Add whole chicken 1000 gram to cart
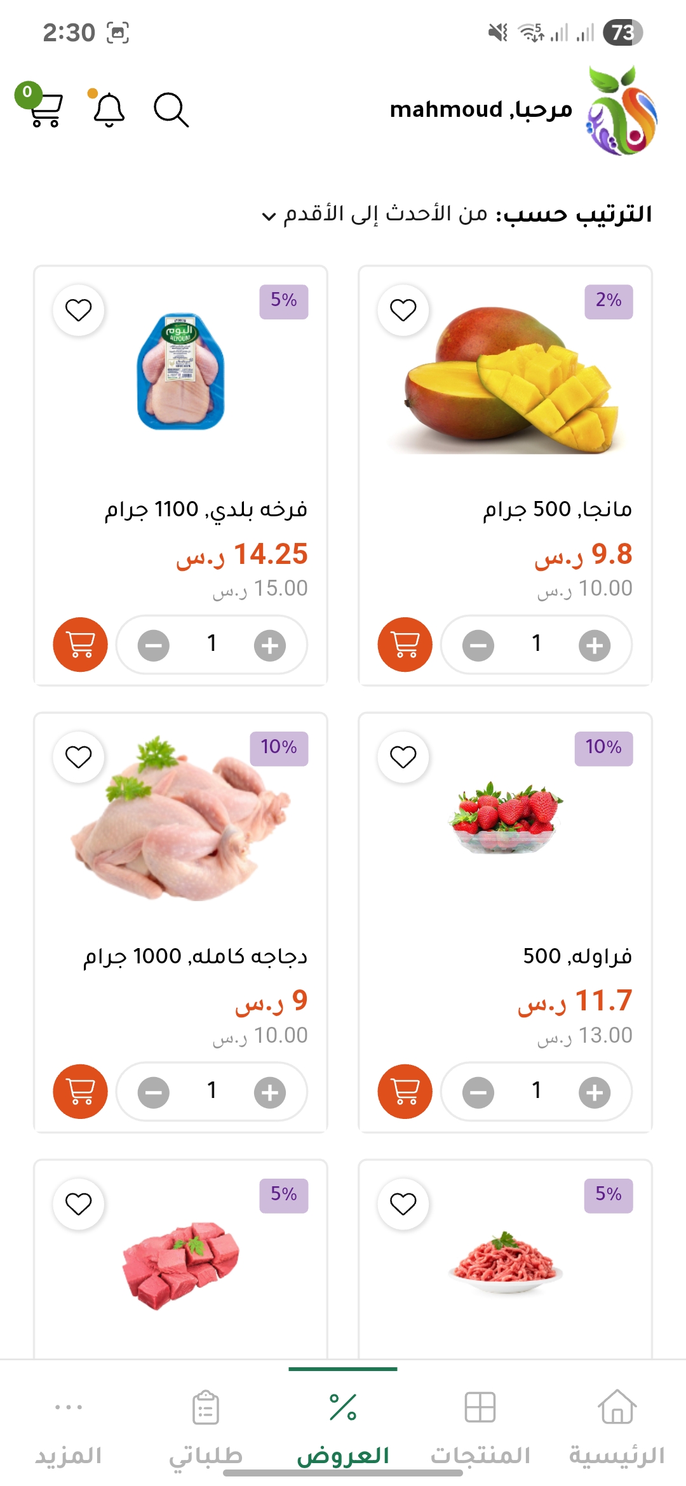 click(x=80, y=1092)
